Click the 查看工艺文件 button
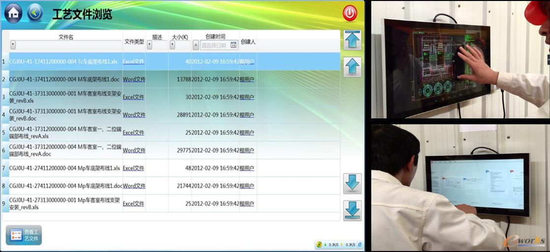Viewport: 550px width, 252px height. click(x=24, y=235)
